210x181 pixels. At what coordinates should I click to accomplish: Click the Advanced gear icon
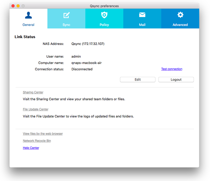(x=180, y=15)
